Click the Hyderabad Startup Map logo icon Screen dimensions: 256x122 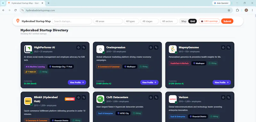tap(18, 21)
